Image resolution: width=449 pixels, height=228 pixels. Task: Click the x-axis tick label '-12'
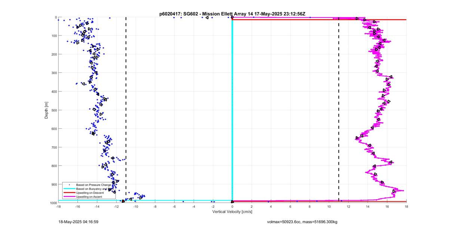116,206
